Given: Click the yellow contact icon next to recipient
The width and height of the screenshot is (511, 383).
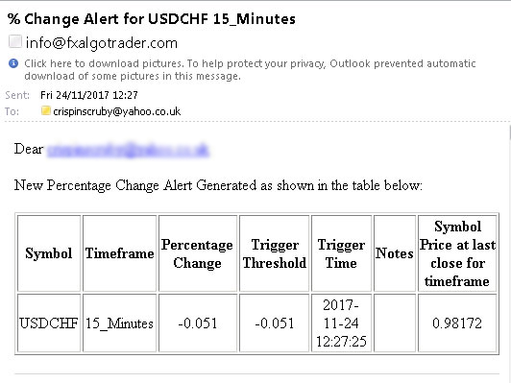Looking at the screenshot, I should pos(46,110).
